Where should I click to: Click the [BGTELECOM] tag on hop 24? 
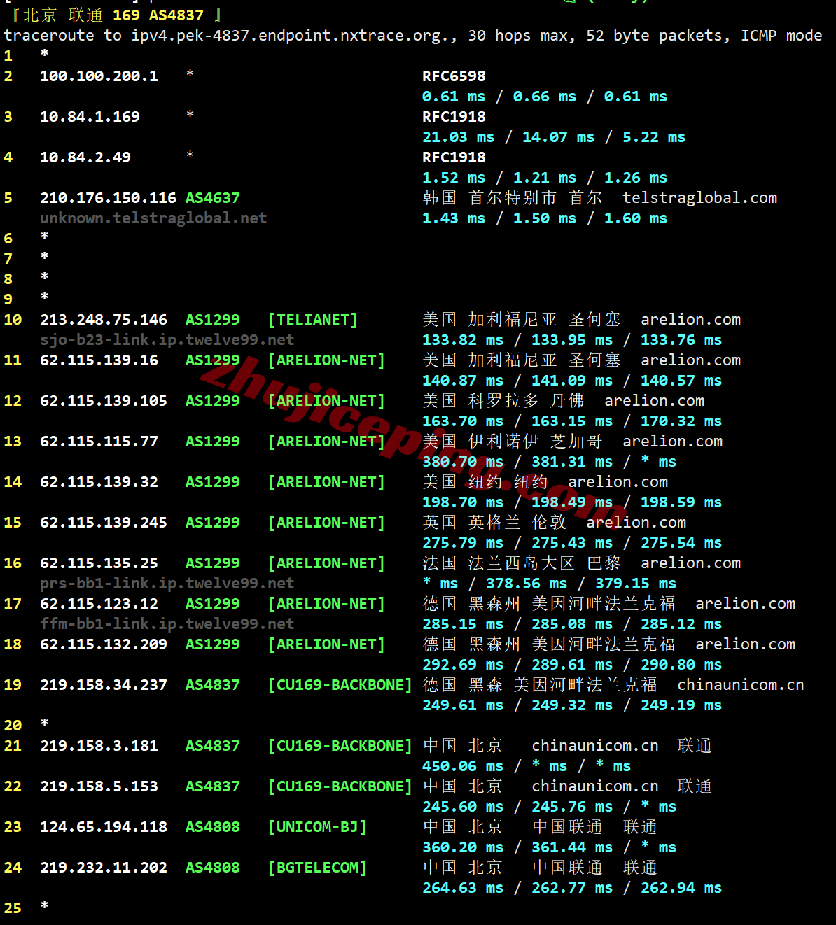coord(317,868)
